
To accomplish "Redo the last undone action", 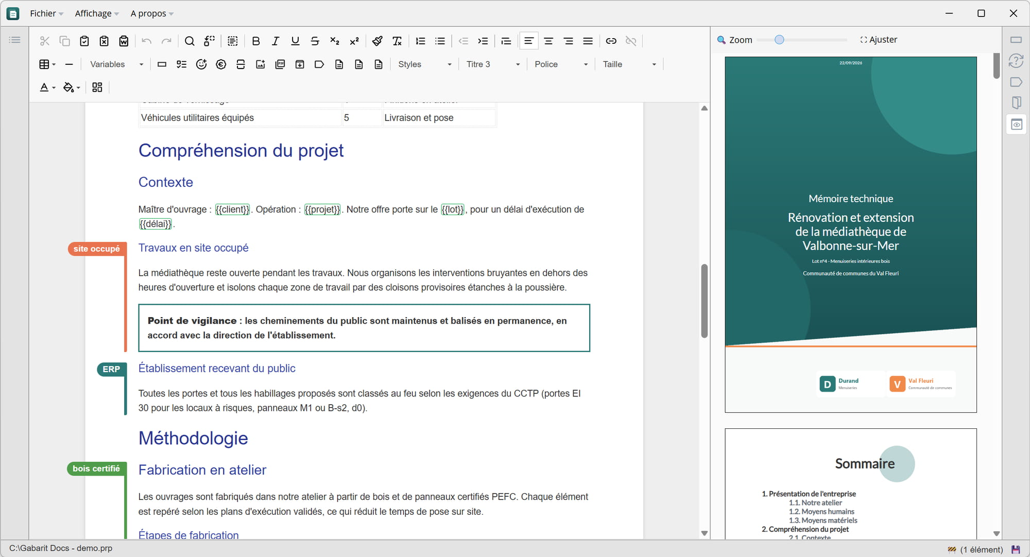I will click(x=166, y=41).
